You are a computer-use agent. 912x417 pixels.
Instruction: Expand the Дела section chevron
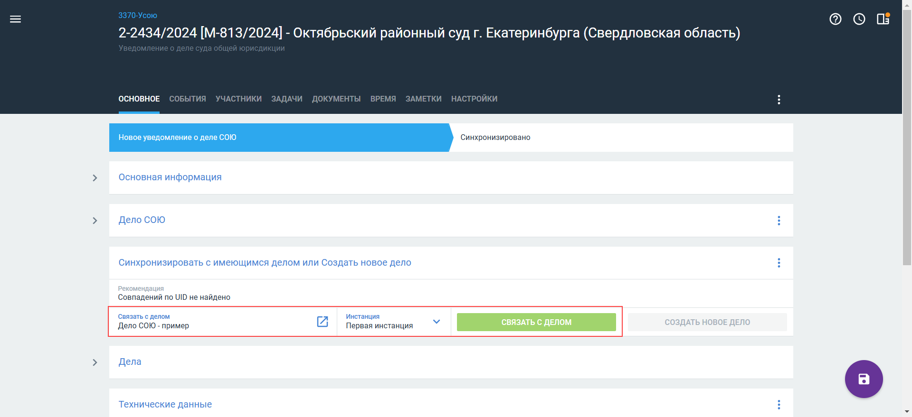tap(95, 362)
